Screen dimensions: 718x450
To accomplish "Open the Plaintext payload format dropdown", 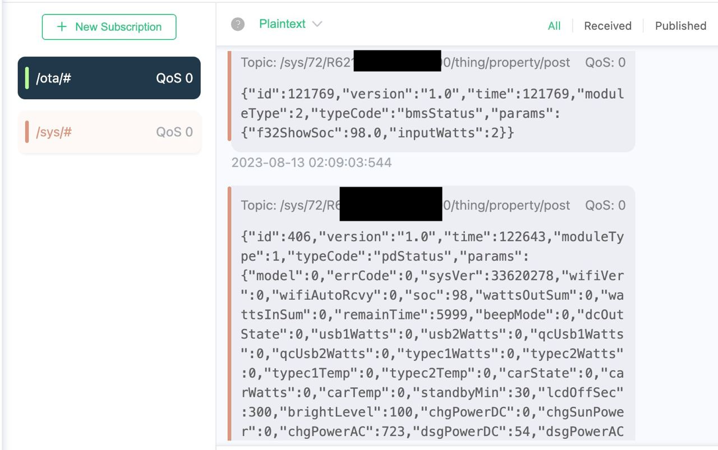I will 291,24.
